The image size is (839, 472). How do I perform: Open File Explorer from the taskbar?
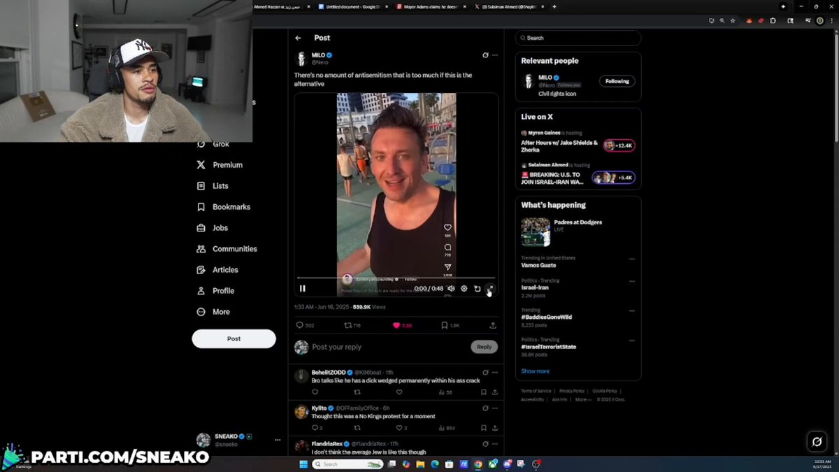click(x=421, y=464)
